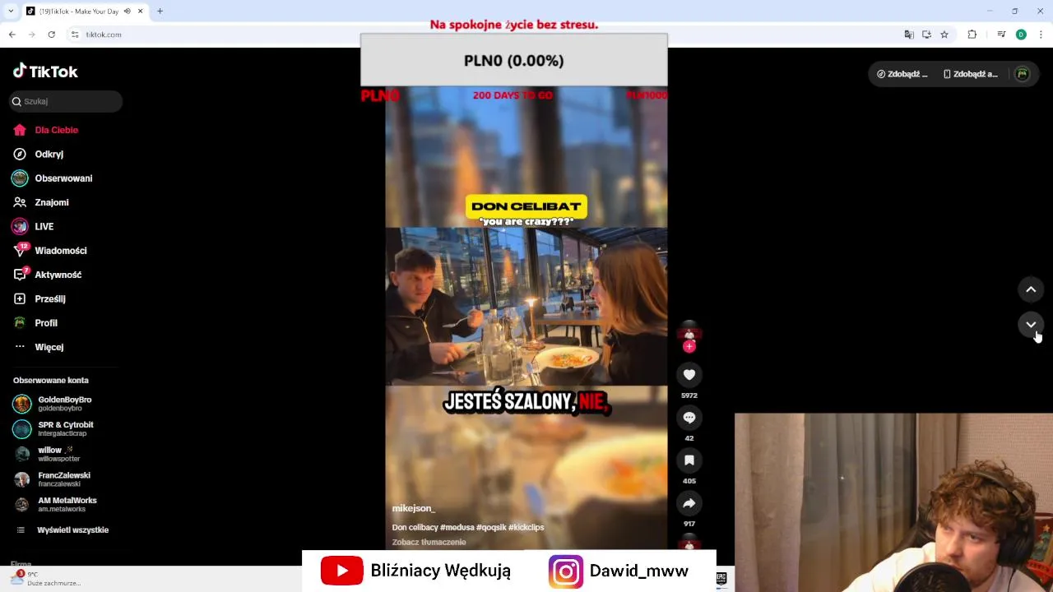Reload the page
1053x592 pixels.
click(x=51, y=35)
